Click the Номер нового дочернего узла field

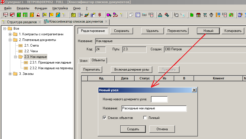click(x=159, y=99)
